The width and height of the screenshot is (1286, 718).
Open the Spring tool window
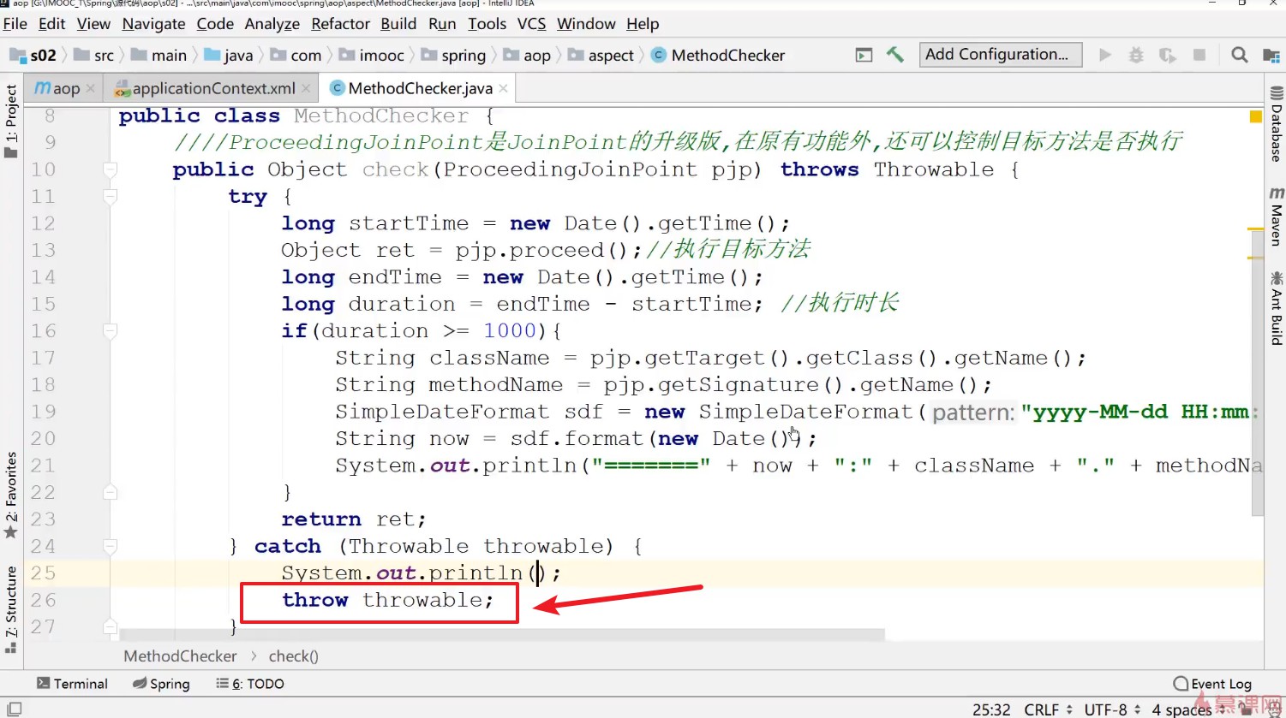(x=161, y=684)
